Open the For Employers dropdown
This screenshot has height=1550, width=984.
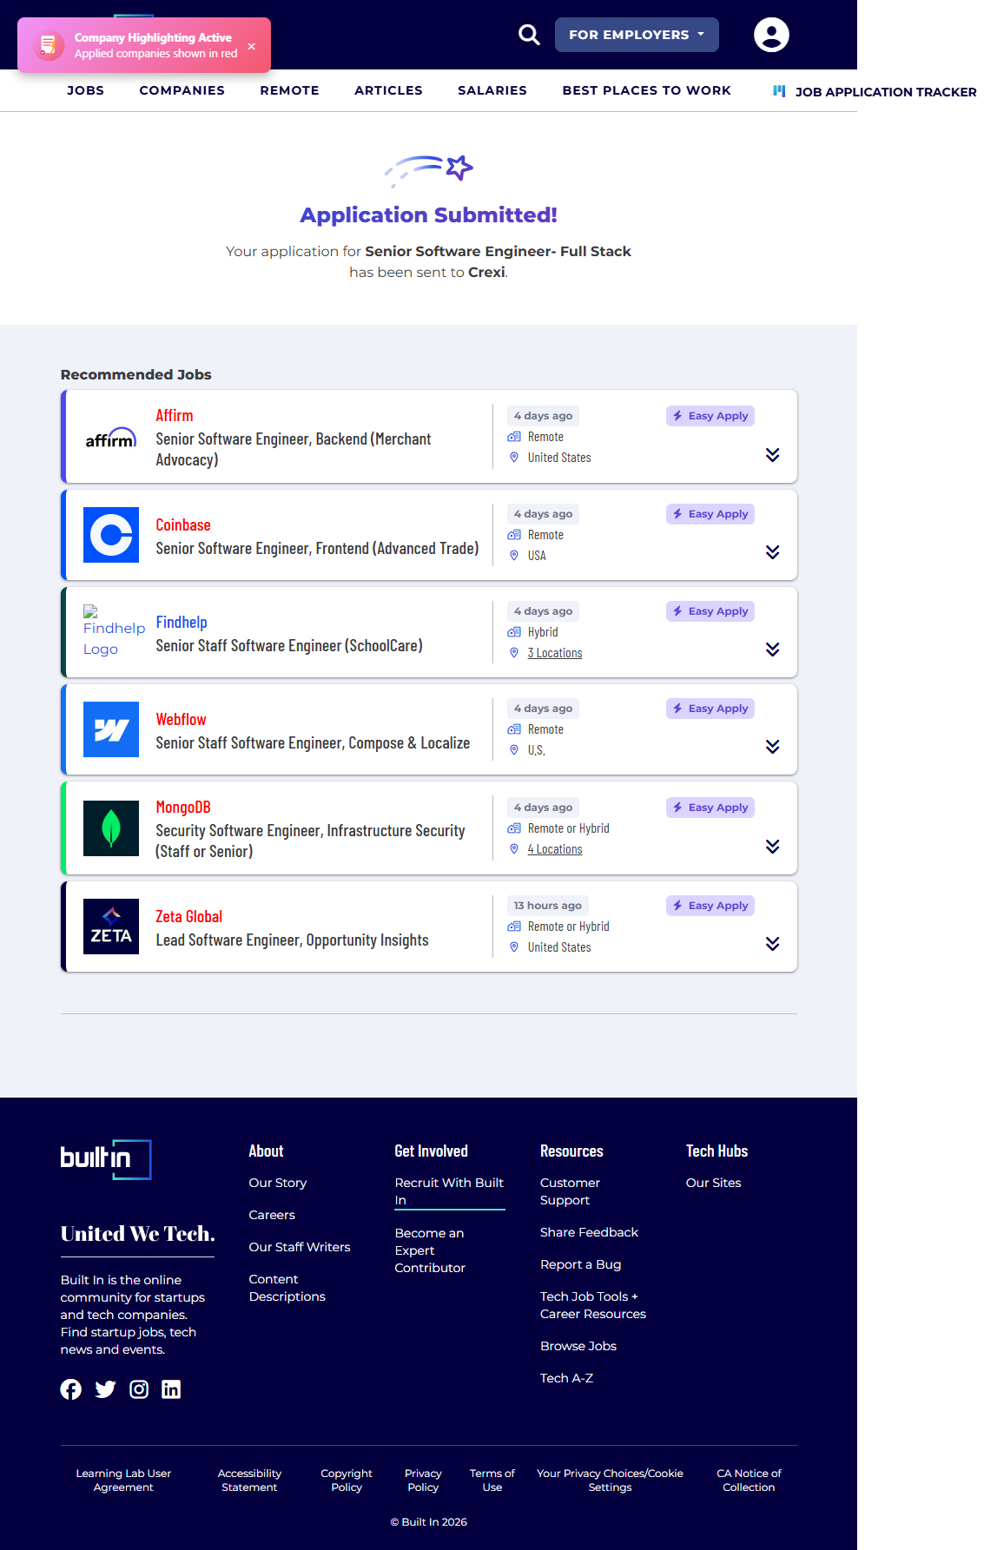click(636, 35)
